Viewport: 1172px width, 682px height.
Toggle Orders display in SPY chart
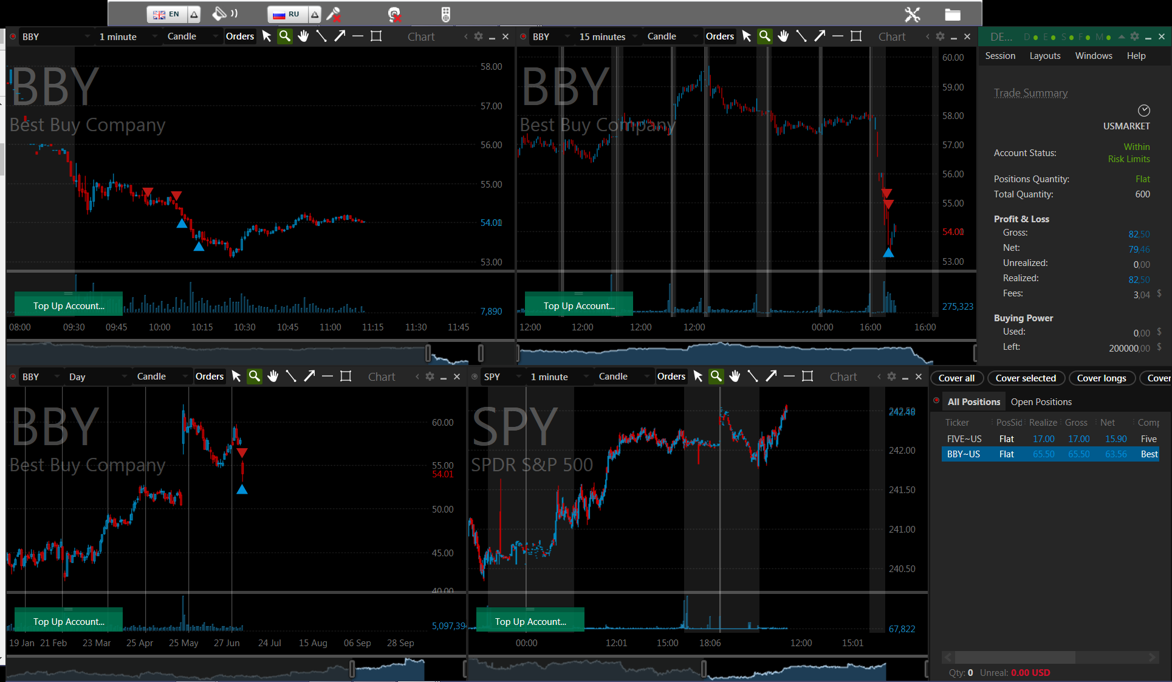pyautogui.click(x=671, y=377)
